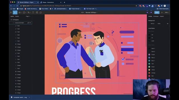Select the measurement layer row
This screenshot has width=179, height=100.
(x=20, y=23)
